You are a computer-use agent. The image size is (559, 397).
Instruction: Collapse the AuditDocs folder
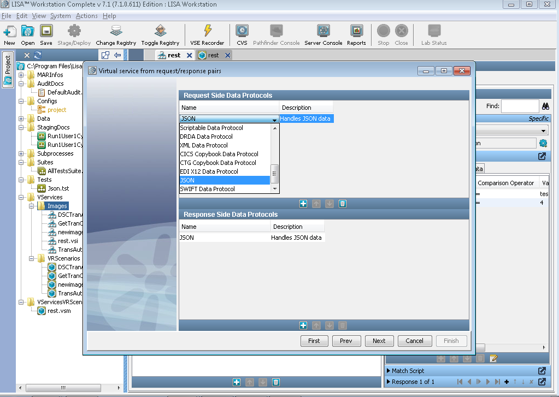[x=21, y=84]
